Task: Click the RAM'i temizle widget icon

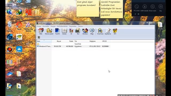Action: tap(145, 7)
